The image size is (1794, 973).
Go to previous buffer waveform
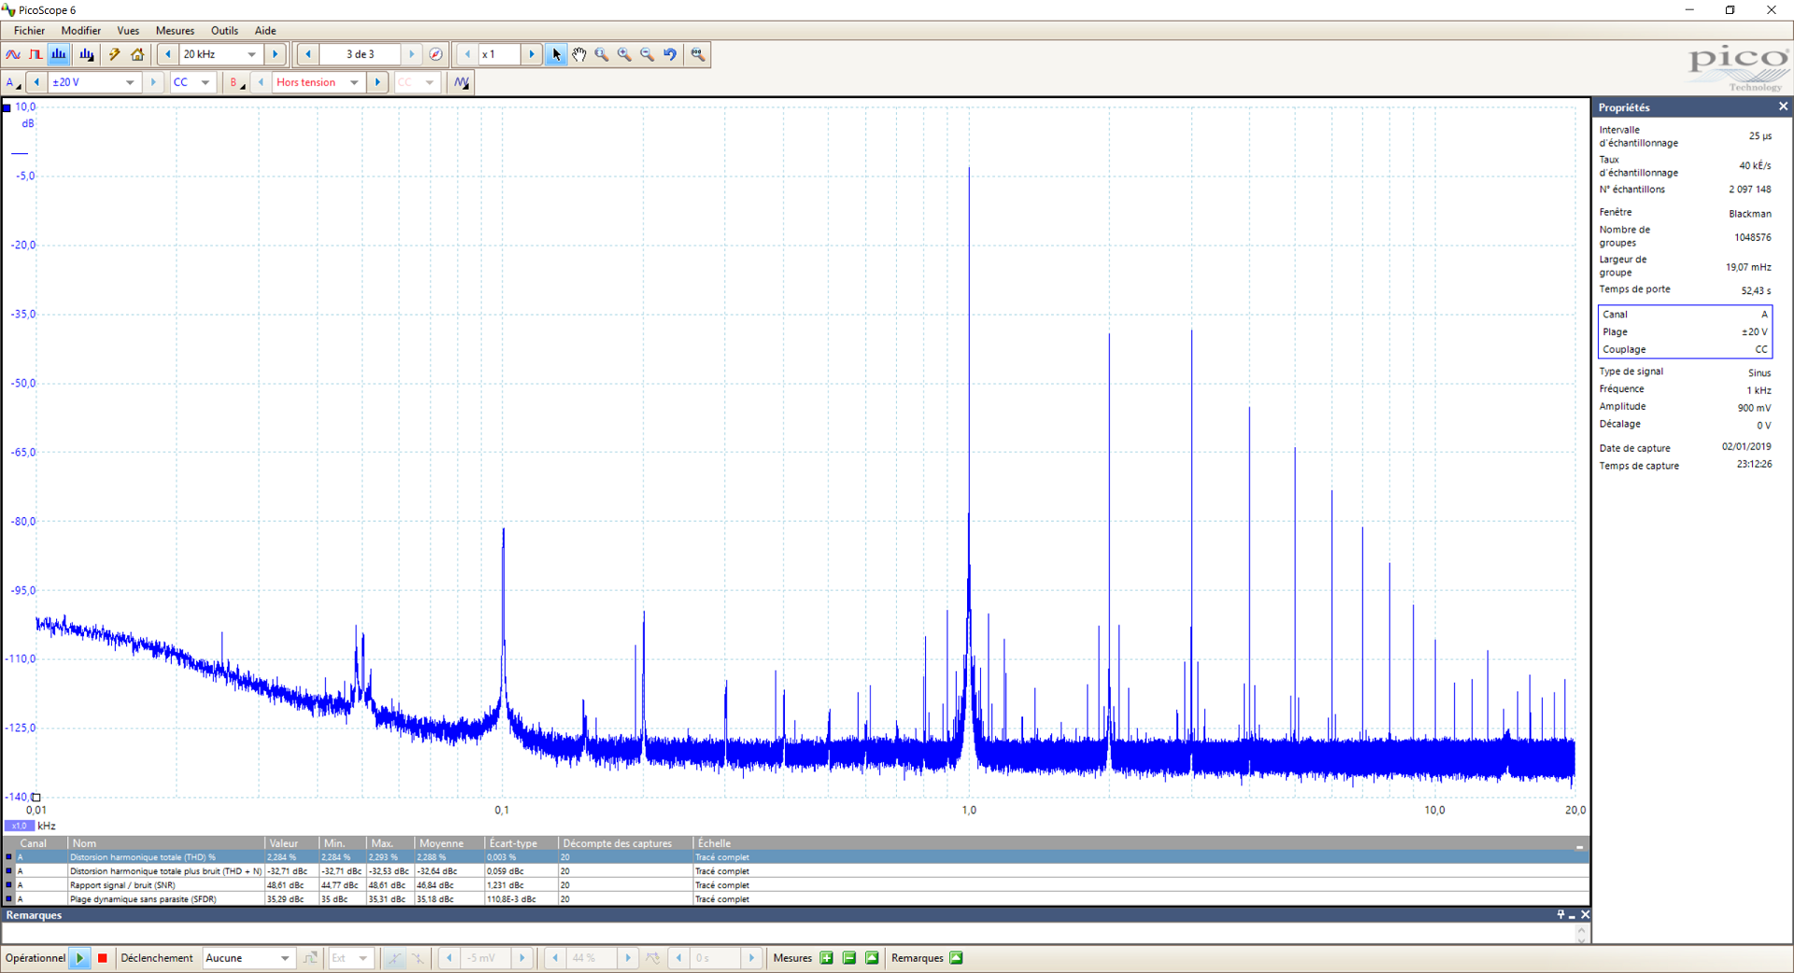coord(308,54)
